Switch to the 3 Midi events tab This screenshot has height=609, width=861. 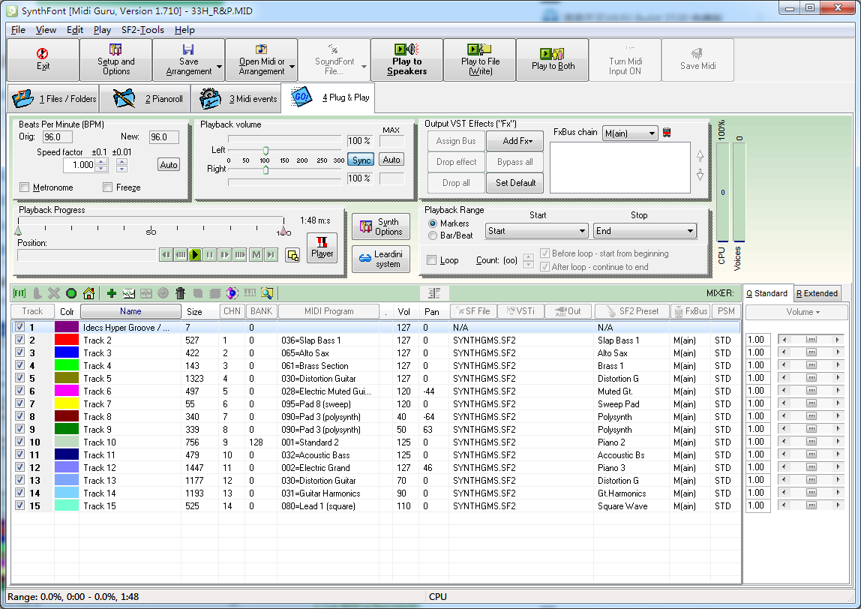[x=235, y=99]
